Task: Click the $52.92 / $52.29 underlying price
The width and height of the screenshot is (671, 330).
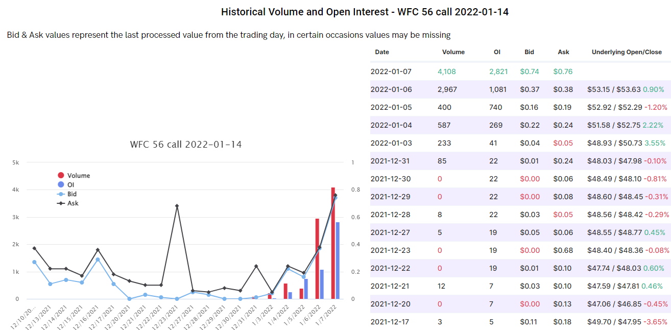Action: point(614,107)
